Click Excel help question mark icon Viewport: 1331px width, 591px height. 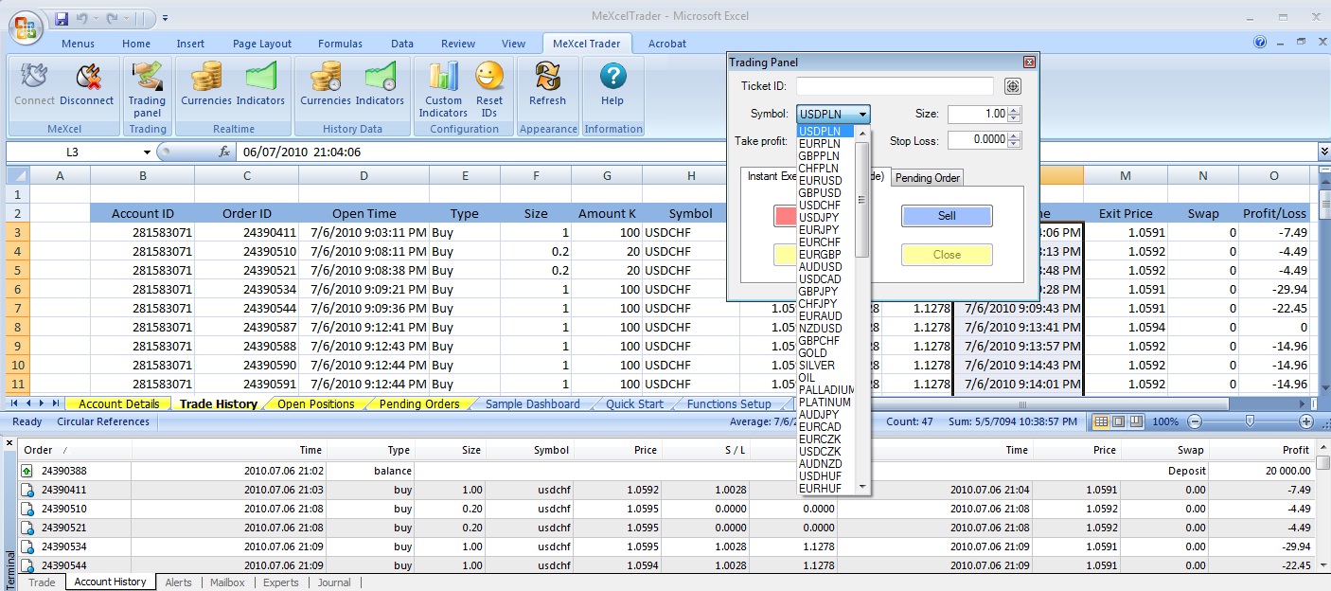[1260, 42]
